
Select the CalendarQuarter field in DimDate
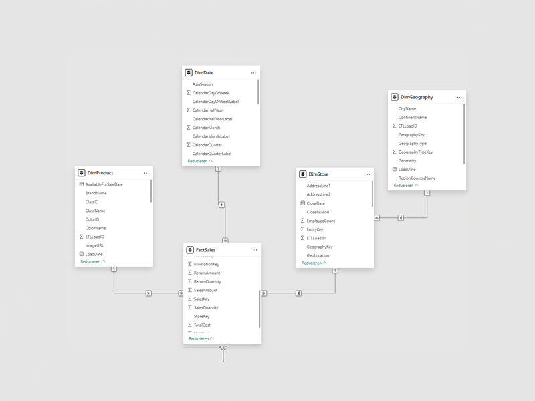coord(207,144)
